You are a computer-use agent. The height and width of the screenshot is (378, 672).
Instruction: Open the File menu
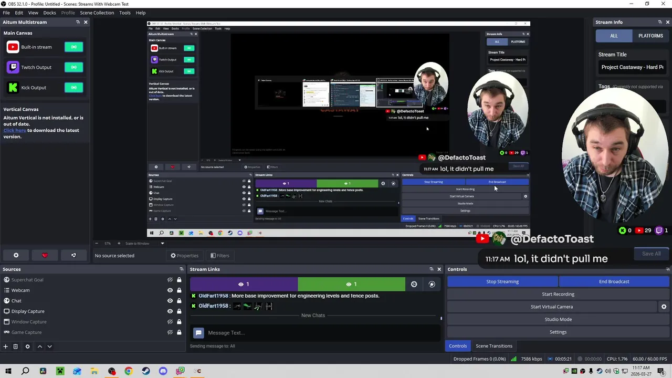click(x=6, y=13)
